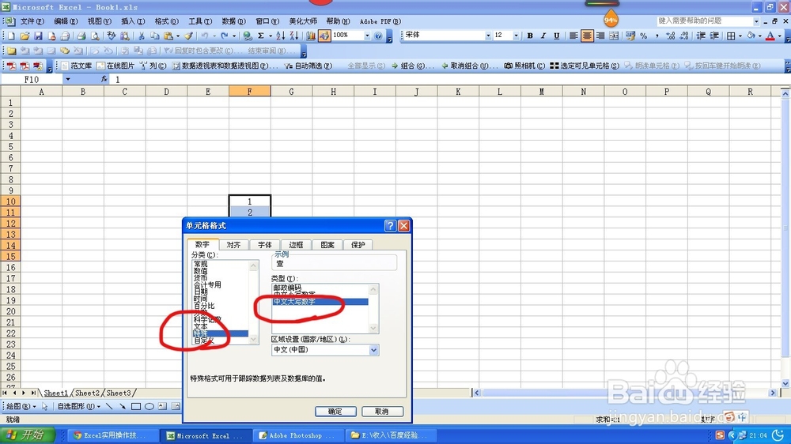Insert hyperlink using the globe icon

(x=247, y=36)
